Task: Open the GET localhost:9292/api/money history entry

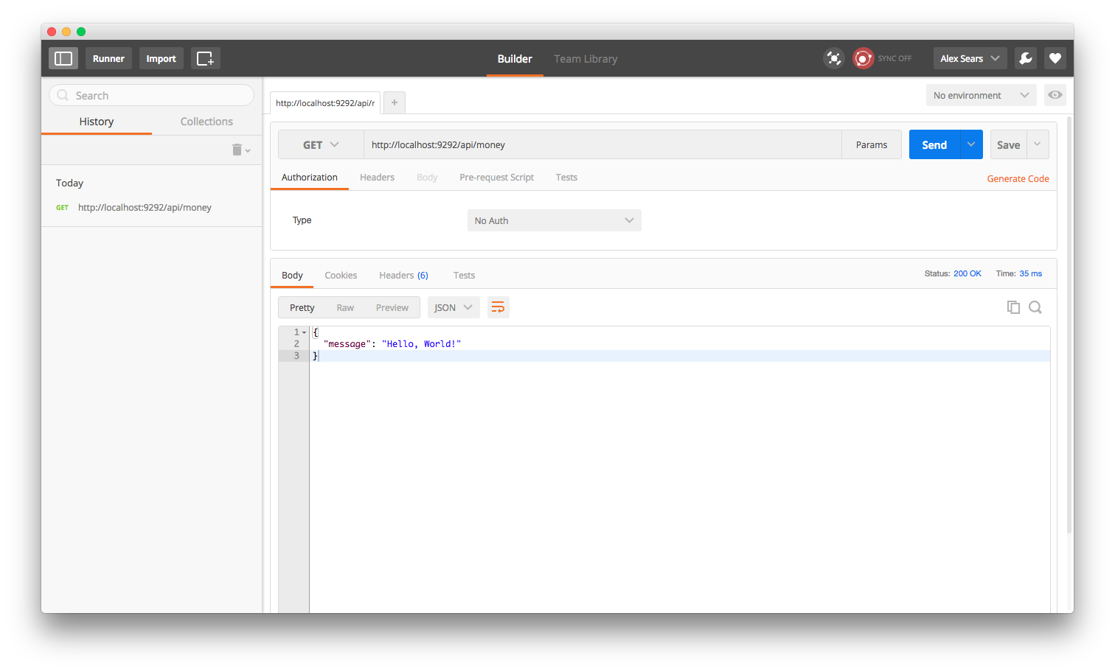Action: [151, 208]
